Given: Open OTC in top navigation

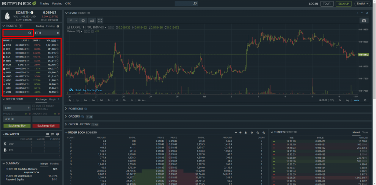Looking at the screenshot, I should coord(68,4).
